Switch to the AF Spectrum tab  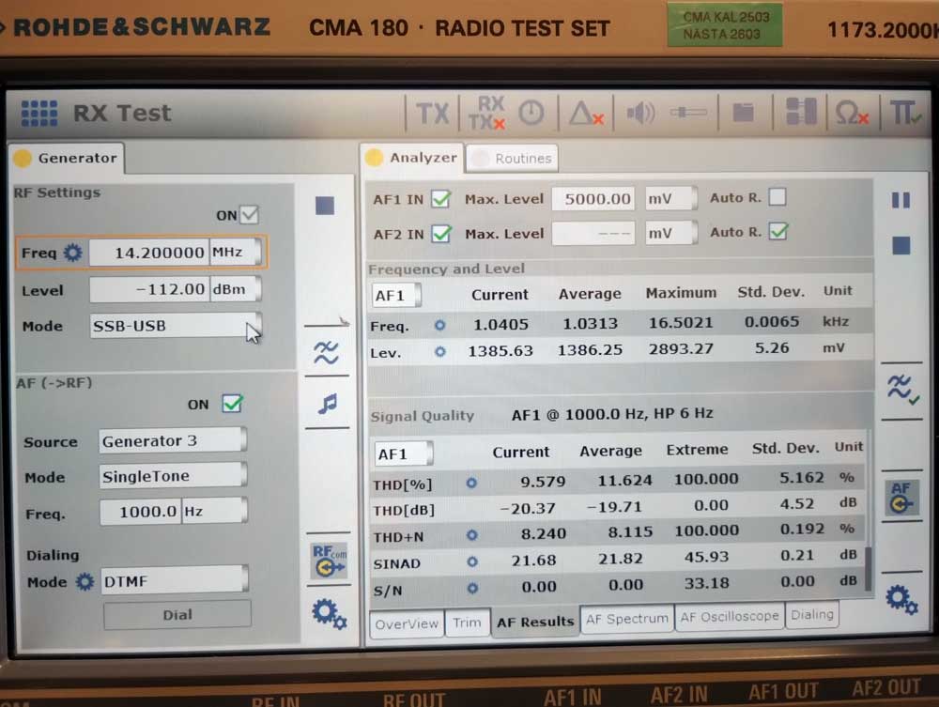[x=626, y=618]
